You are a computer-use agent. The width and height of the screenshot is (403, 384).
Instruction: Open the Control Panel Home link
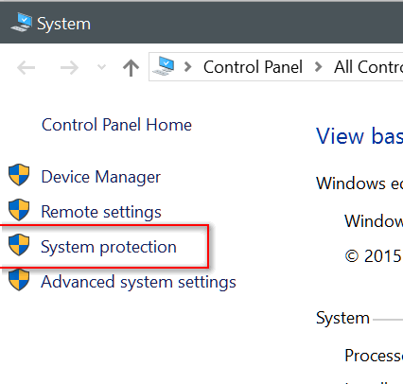tap(116, 125)
